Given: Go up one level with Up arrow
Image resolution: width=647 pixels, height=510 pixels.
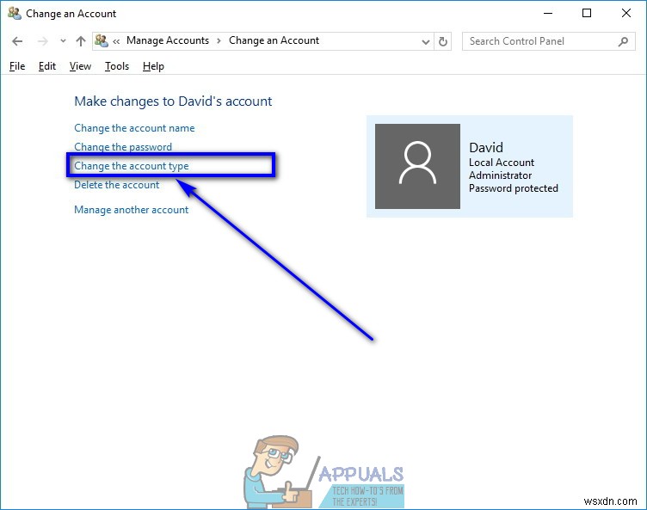Looking at the screenshot, I should pos(81,40).
